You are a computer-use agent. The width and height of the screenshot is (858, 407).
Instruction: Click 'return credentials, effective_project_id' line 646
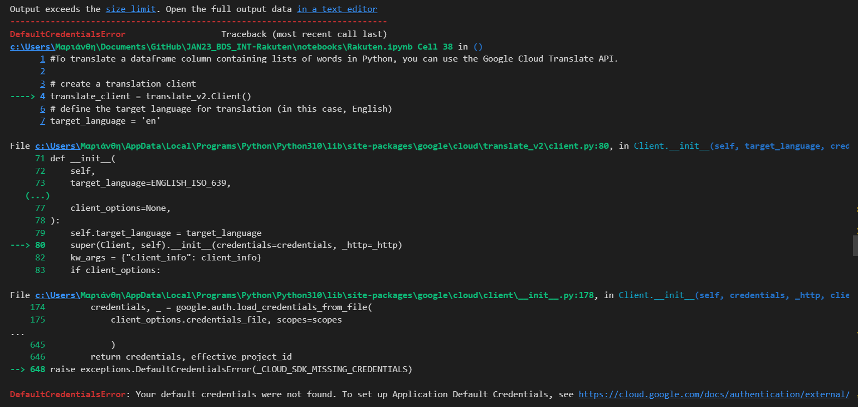pos(191,357)
